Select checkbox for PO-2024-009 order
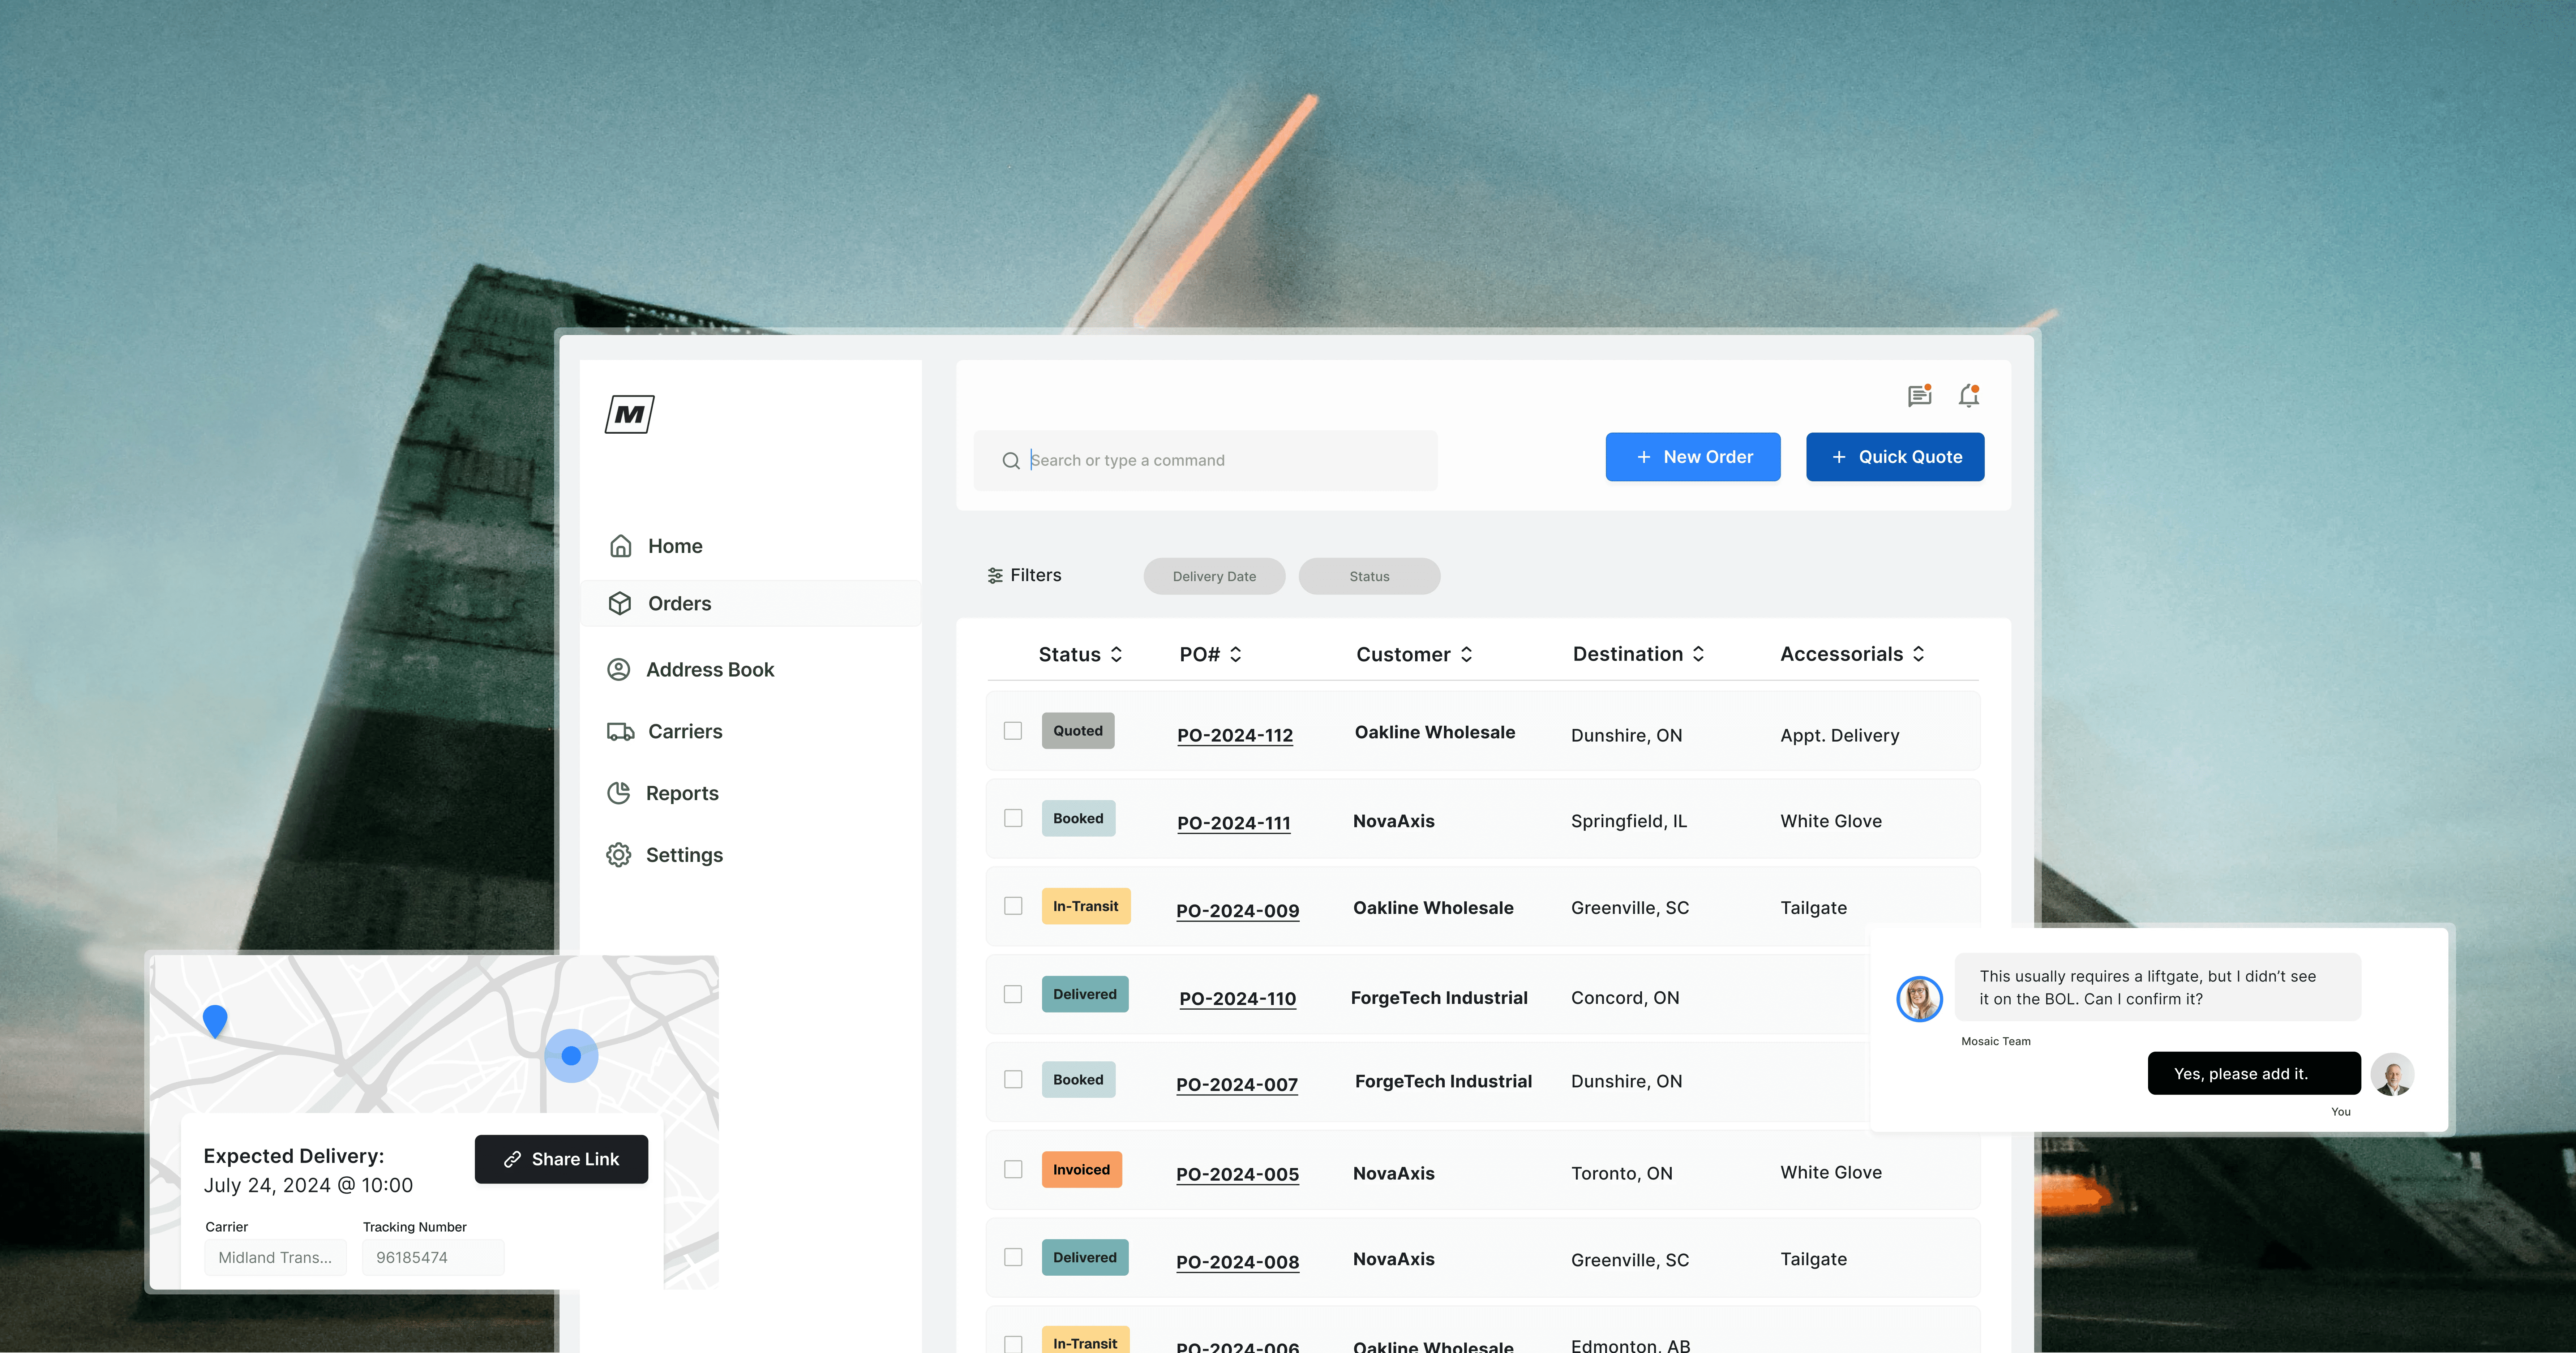The image size is (2576, 1353). point(1013,906)
